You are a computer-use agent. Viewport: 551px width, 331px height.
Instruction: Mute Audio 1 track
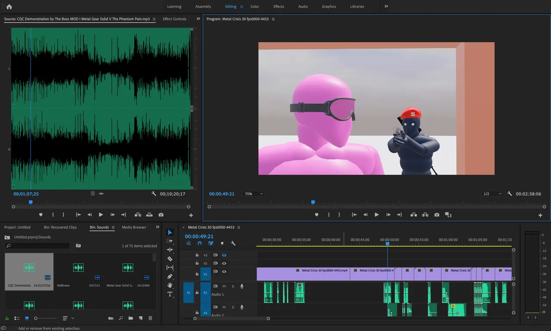[x=224, y=286]
